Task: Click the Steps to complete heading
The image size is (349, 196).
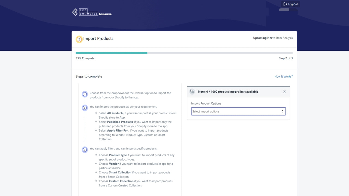Action: click(89, 76)
